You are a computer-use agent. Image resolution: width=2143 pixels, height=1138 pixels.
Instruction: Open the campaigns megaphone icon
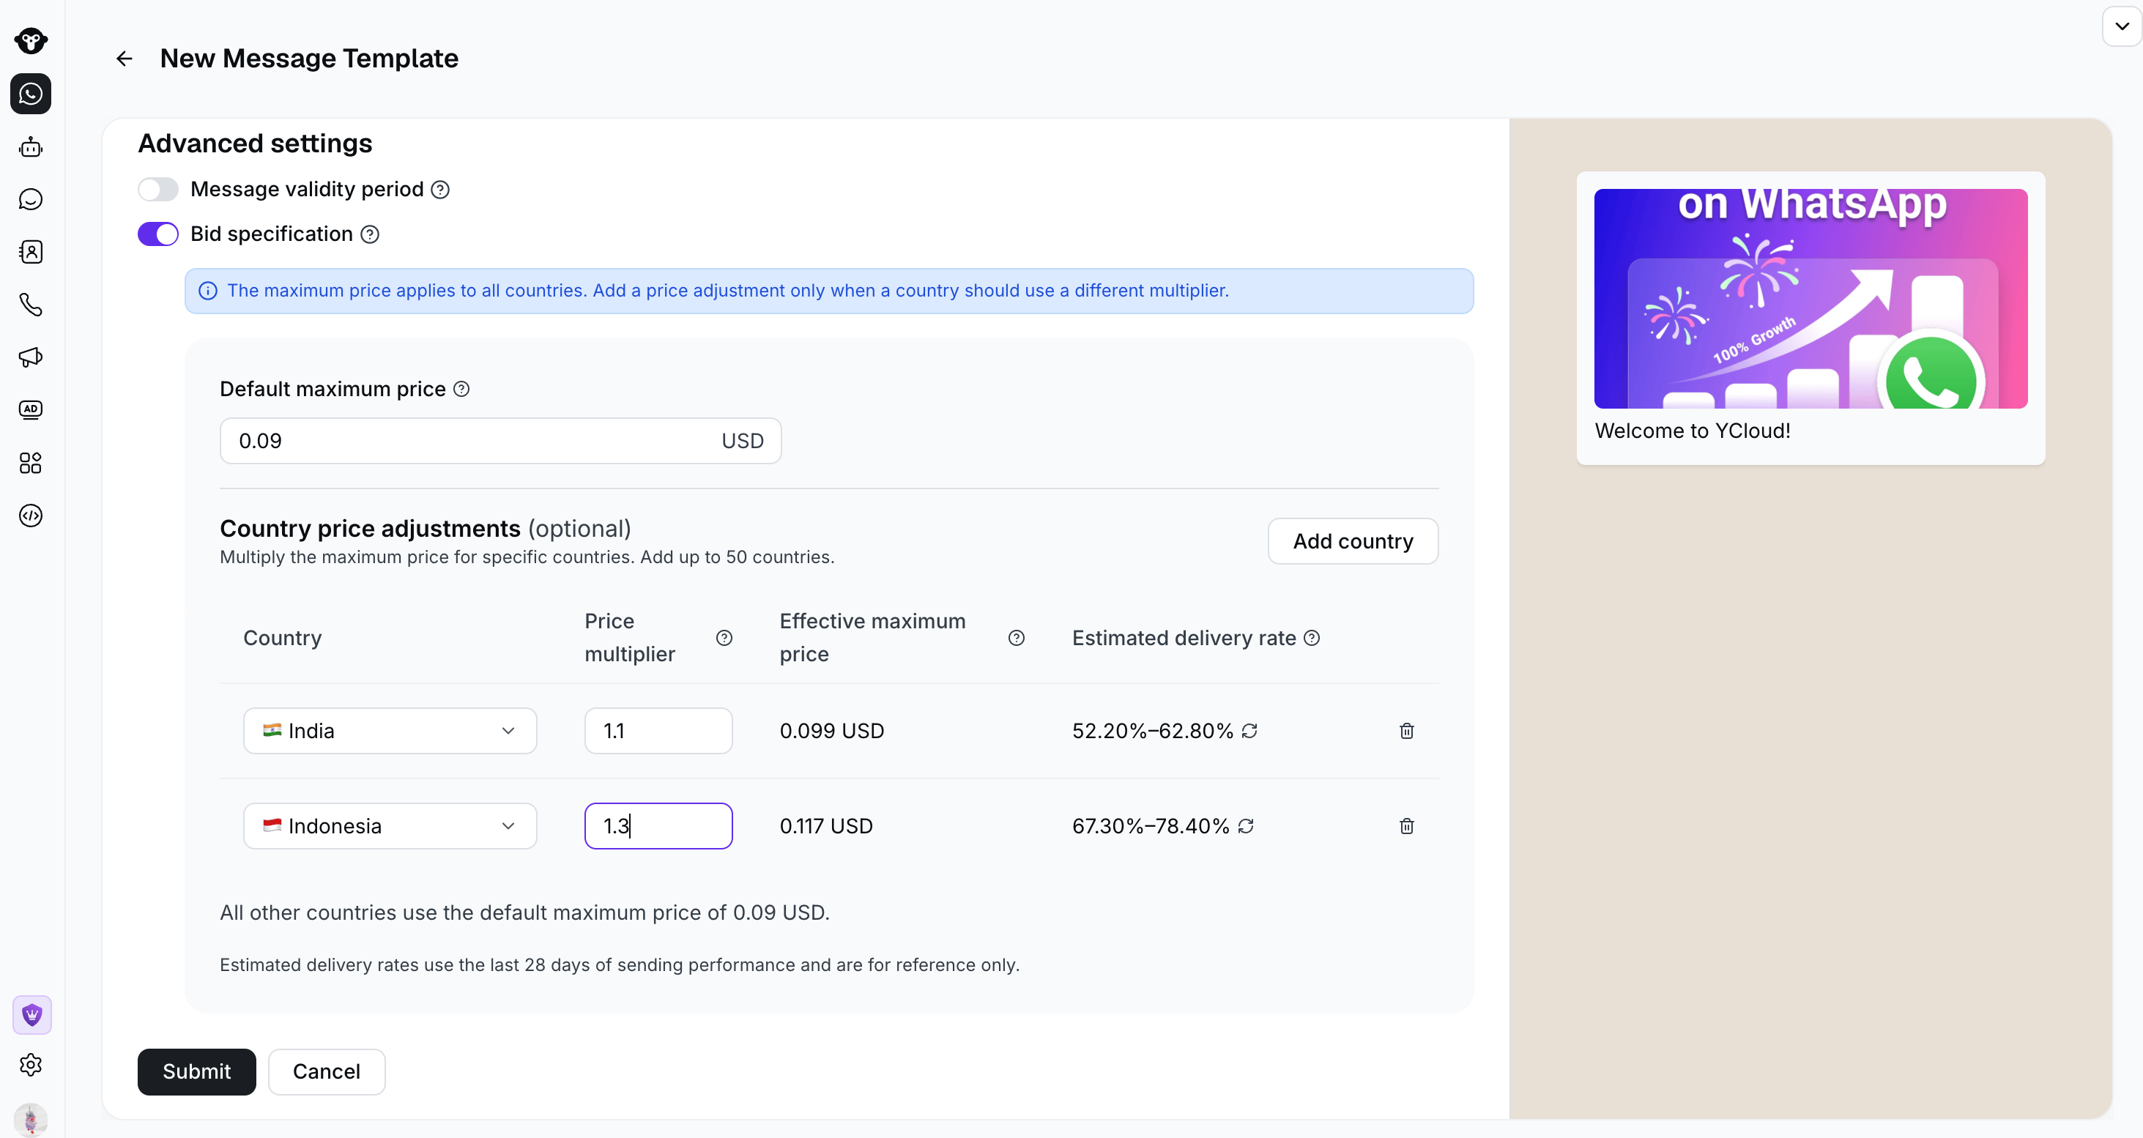click(31, 357)
